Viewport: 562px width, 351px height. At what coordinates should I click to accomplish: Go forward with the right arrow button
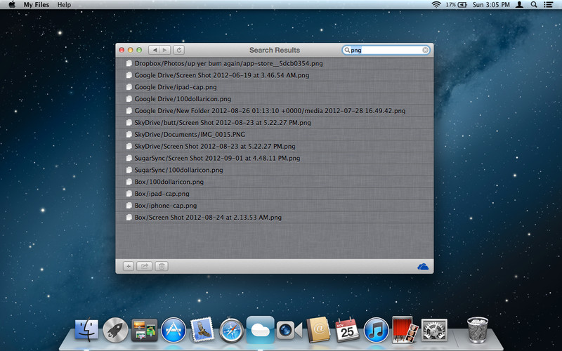tap(165, 50)
